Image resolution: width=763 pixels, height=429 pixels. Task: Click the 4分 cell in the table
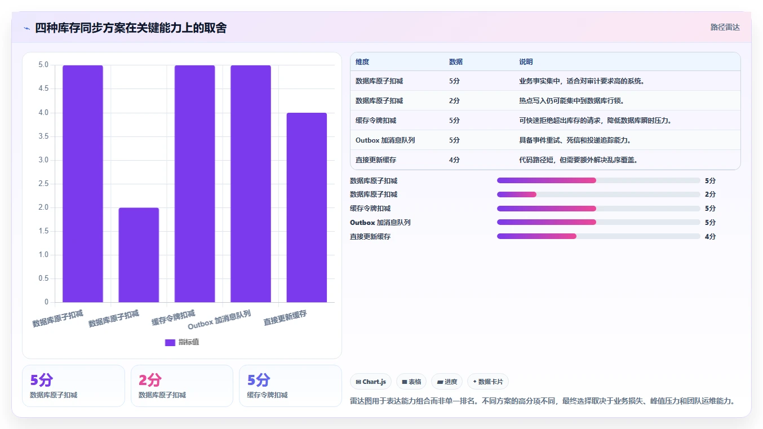tap(454, 160)
